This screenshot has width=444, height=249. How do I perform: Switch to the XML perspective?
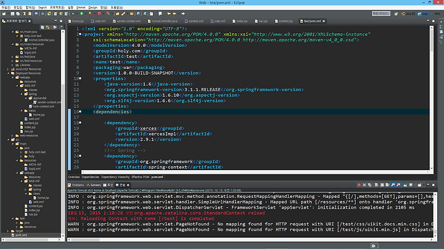tap(437, 14)
